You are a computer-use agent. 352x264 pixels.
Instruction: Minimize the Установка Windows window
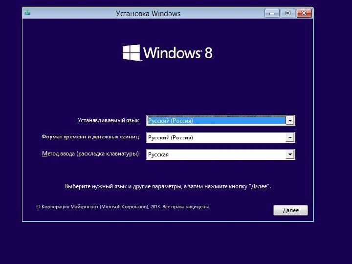[x=272, y=13]
